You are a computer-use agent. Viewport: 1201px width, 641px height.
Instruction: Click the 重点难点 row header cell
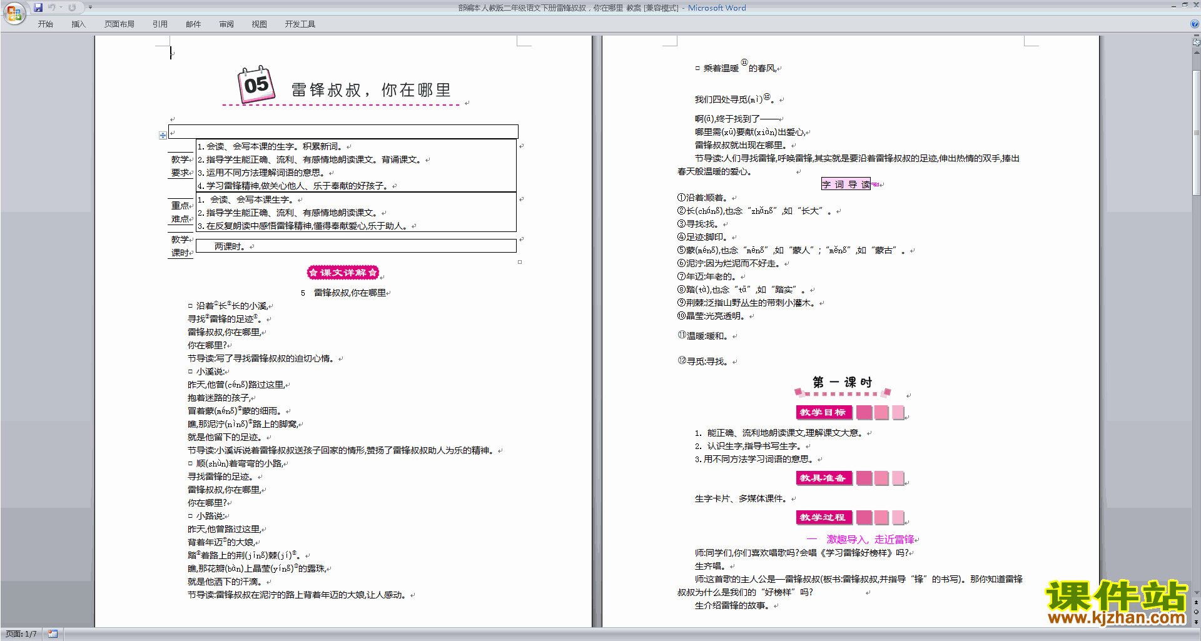[181, 212]
